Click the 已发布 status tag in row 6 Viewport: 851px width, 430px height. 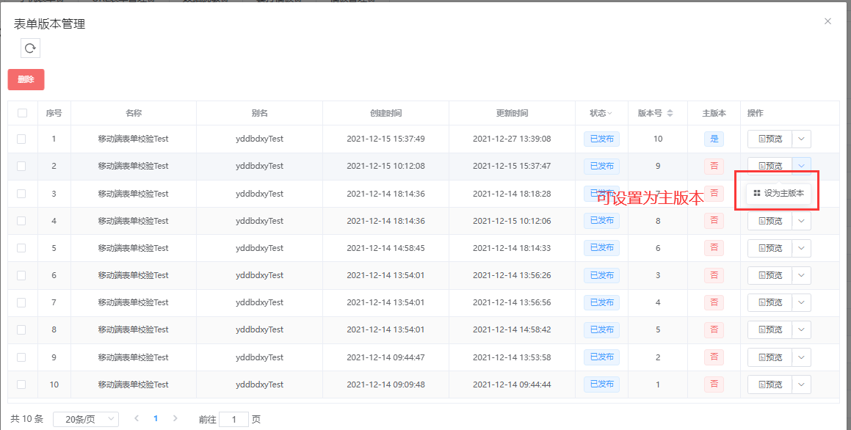(601, 275)
